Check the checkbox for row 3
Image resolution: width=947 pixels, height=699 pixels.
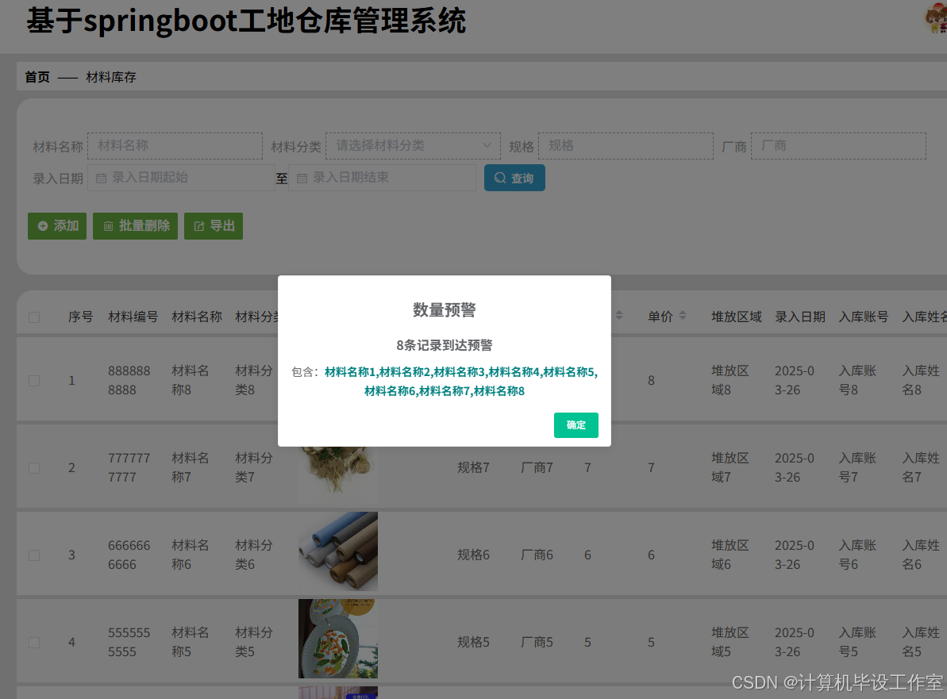coord(34,555)
